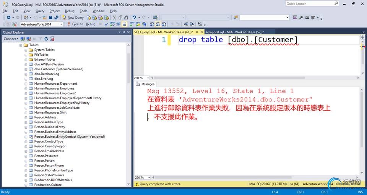Click the Activity Monitor icon in Object Explorer
The height and width of the screenshot is (195, 367).
click(x=52, y=39)
